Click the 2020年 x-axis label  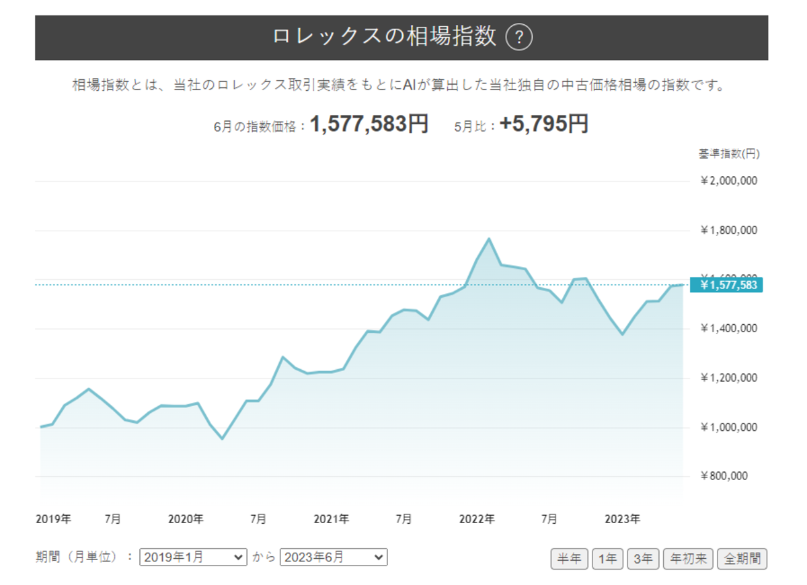point(186,519)
